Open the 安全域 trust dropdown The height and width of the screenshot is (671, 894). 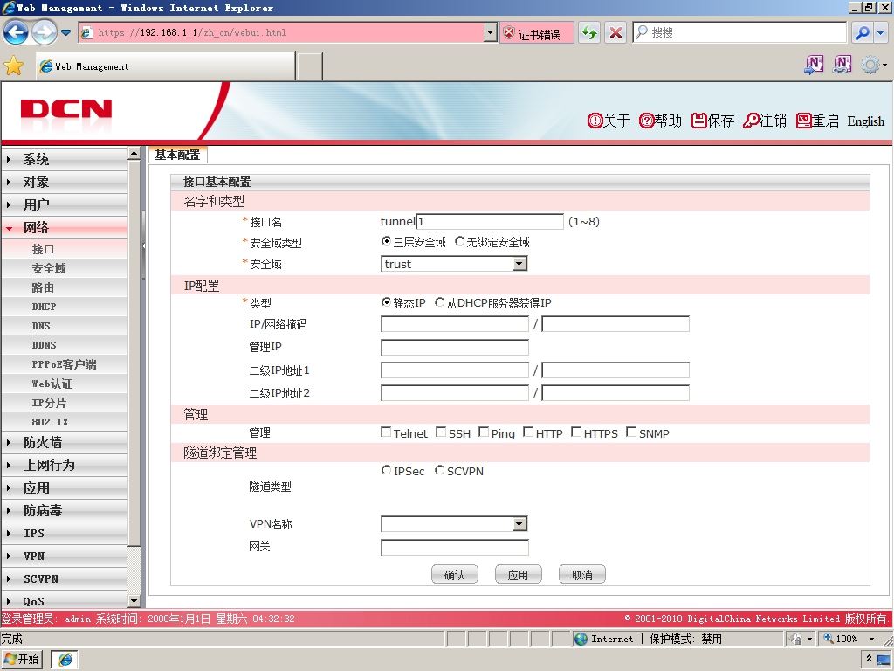pos(454,264)
